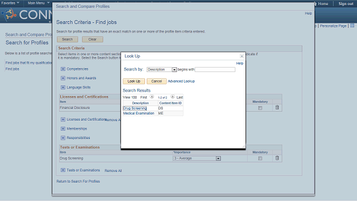The image size is (357, 201).
Task: Click the Clear button
Action: pyautogui.click(x=93, y=40)
